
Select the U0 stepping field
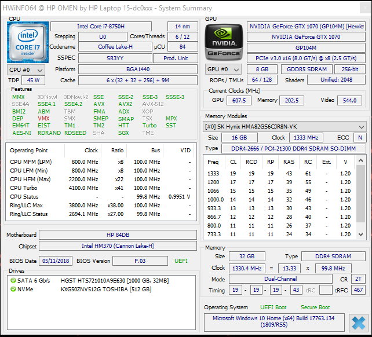[x=103, y=36]
